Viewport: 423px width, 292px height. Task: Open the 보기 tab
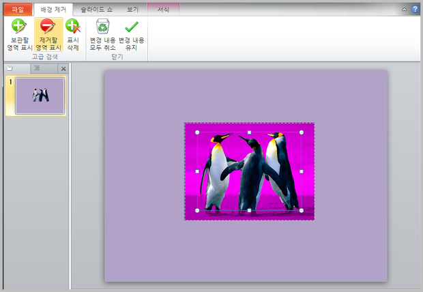pyautogui.click(x=132, y=10)
